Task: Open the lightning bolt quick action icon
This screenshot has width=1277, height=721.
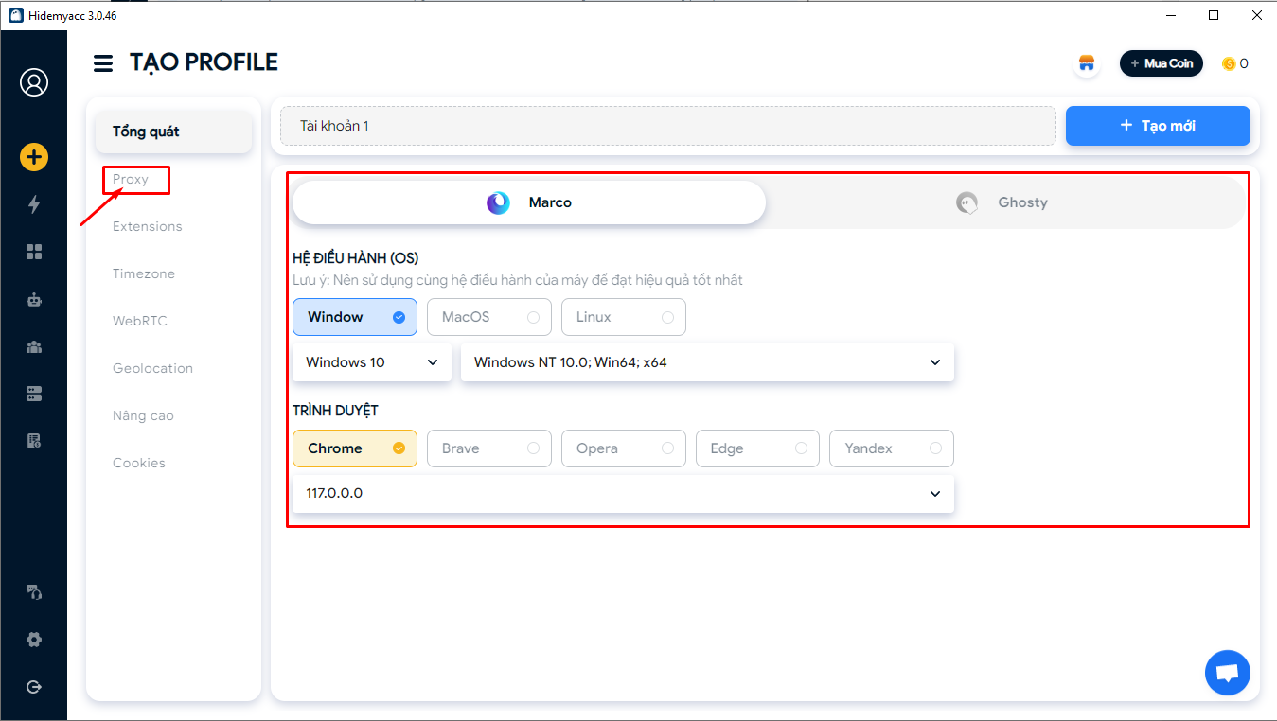Action: (x=34, y=204)
